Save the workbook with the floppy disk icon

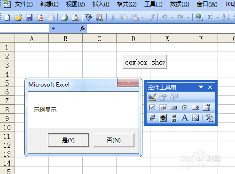(x=29, y=17)
